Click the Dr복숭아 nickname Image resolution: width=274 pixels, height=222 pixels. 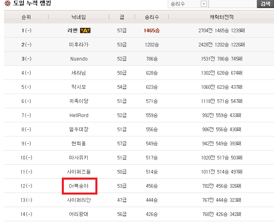point(79,186)
